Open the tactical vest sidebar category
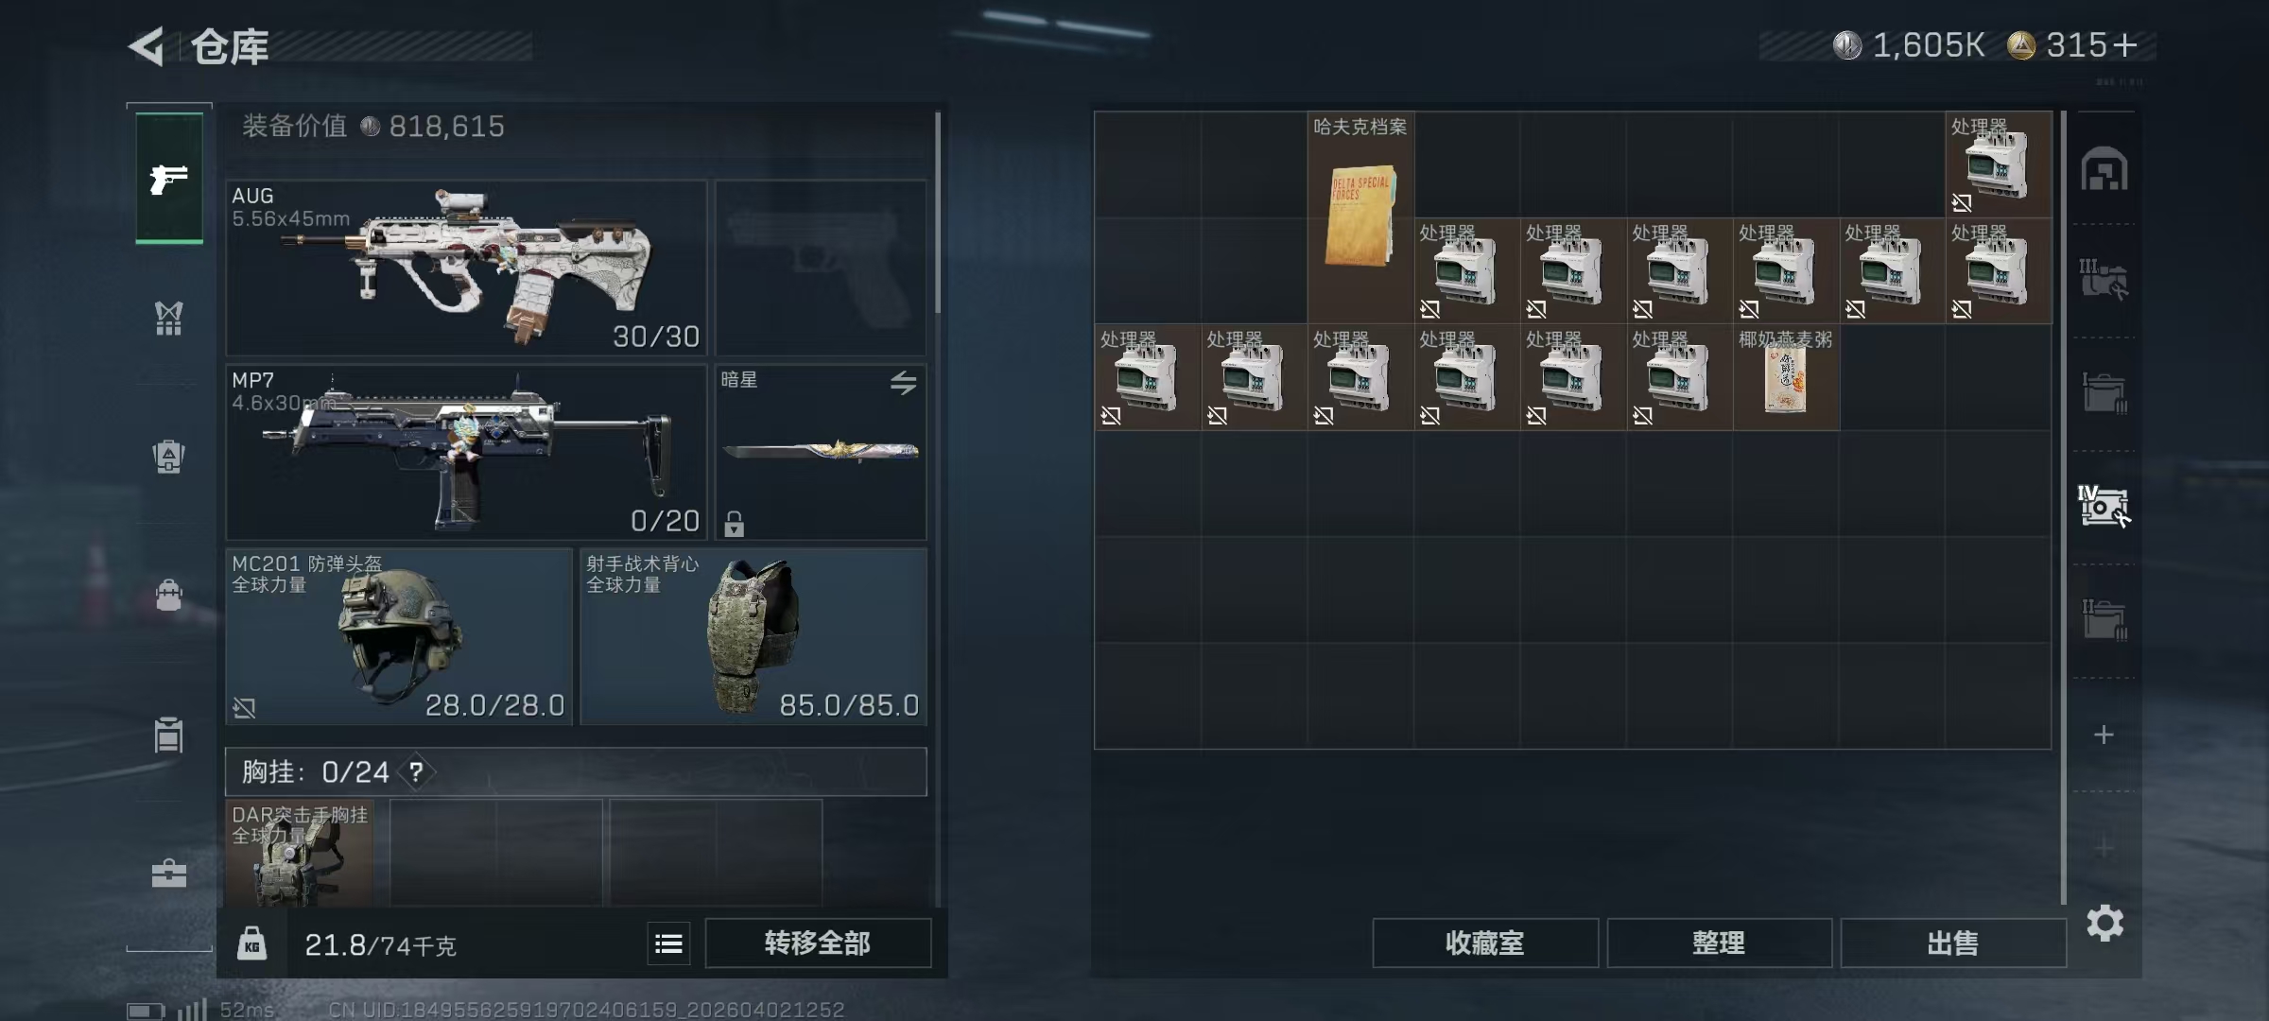This screenshot has width=2269, height=1021. 168,319
